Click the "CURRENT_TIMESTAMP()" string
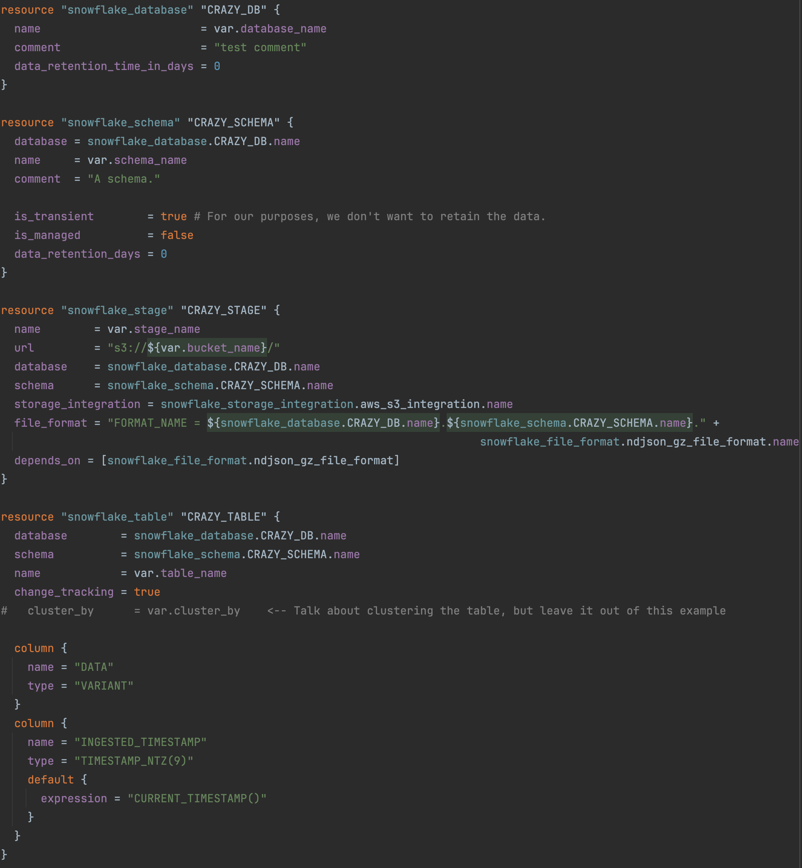 click(197, 798)
